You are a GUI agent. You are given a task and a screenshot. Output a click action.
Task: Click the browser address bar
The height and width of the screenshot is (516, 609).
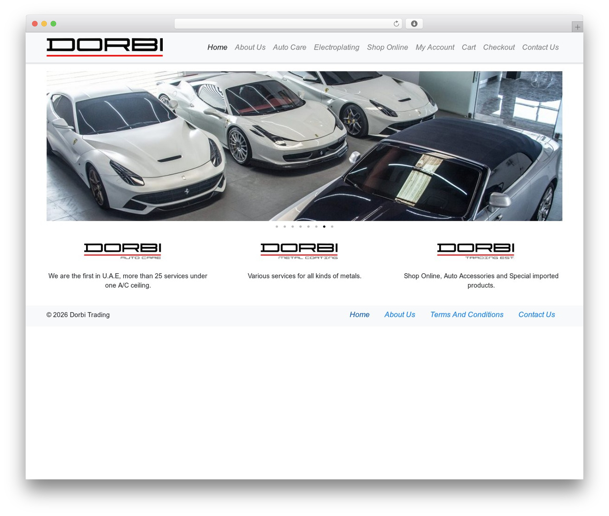pyautogui.click(x=288, y=24)
